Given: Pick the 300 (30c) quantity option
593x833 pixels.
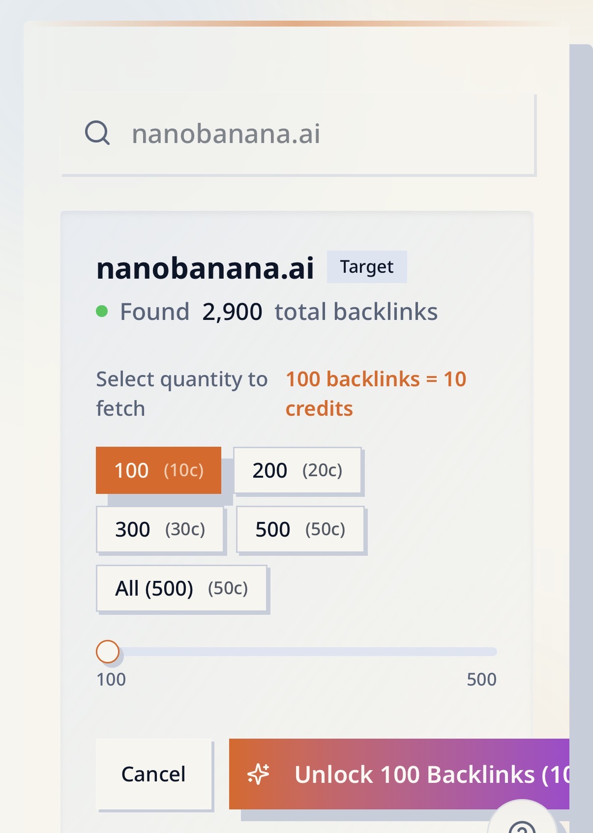Looking at the screenshot, I should tap(160, 529).
